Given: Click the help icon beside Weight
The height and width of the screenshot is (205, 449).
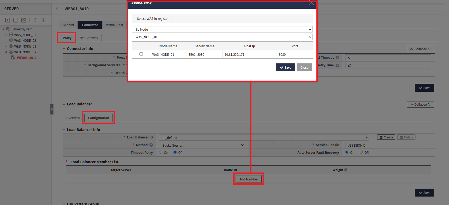Looking at the screenshot, I should point(346,170).
